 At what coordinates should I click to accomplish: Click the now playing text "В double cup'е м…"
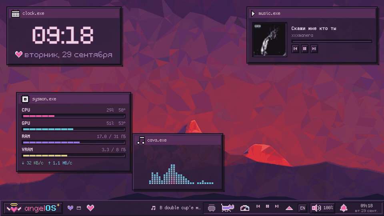[180, 208]
